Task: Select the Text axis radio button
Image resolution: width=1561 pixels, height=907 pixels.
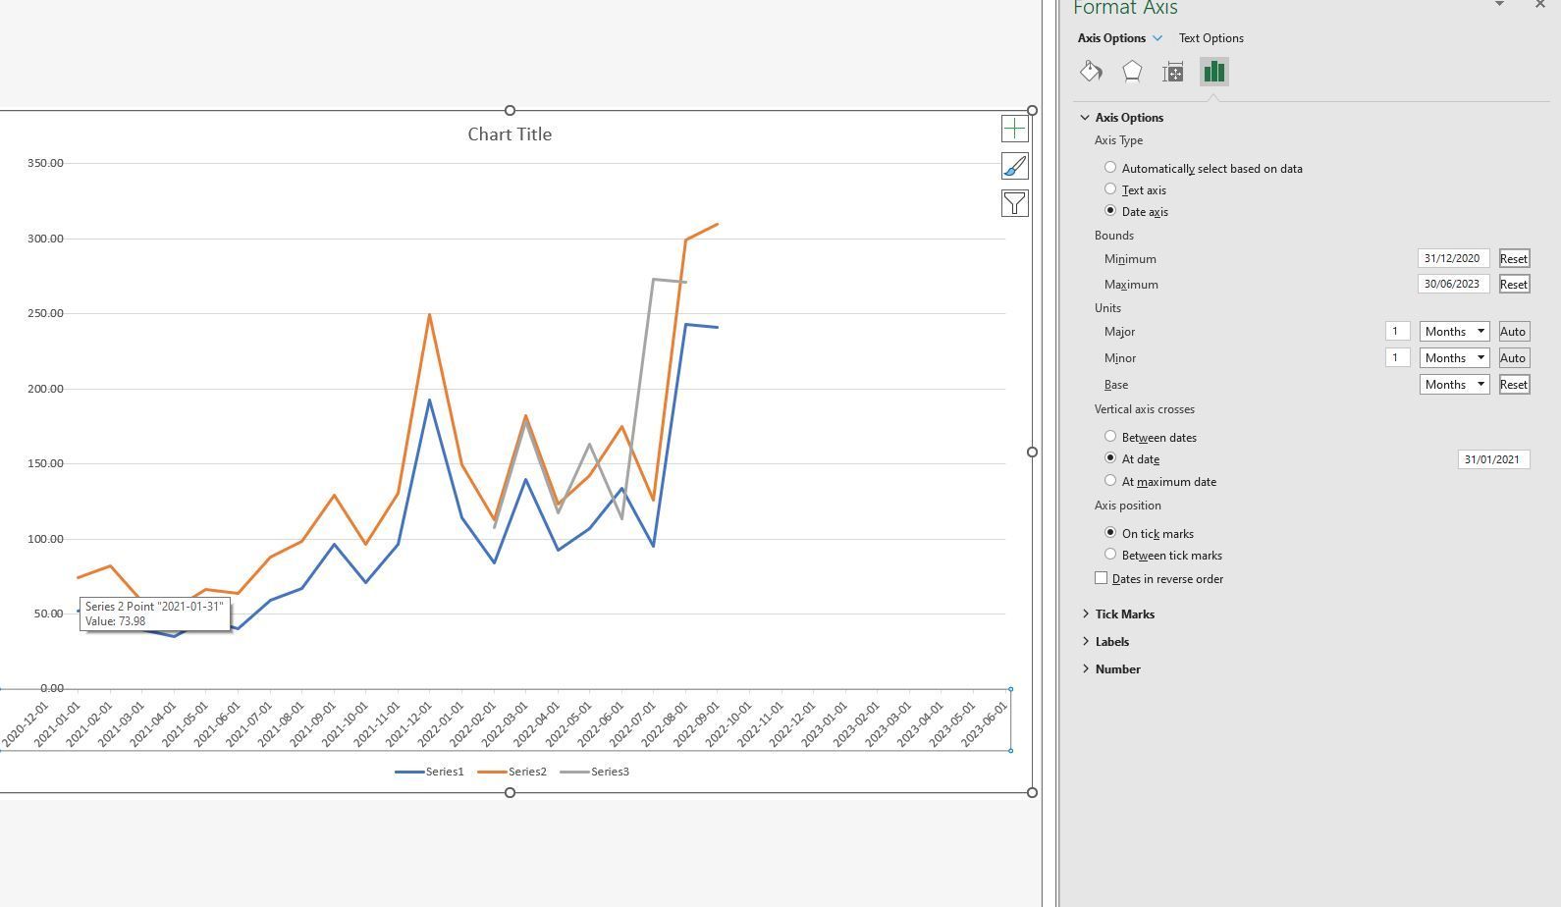Action: tap(1110, 189)
